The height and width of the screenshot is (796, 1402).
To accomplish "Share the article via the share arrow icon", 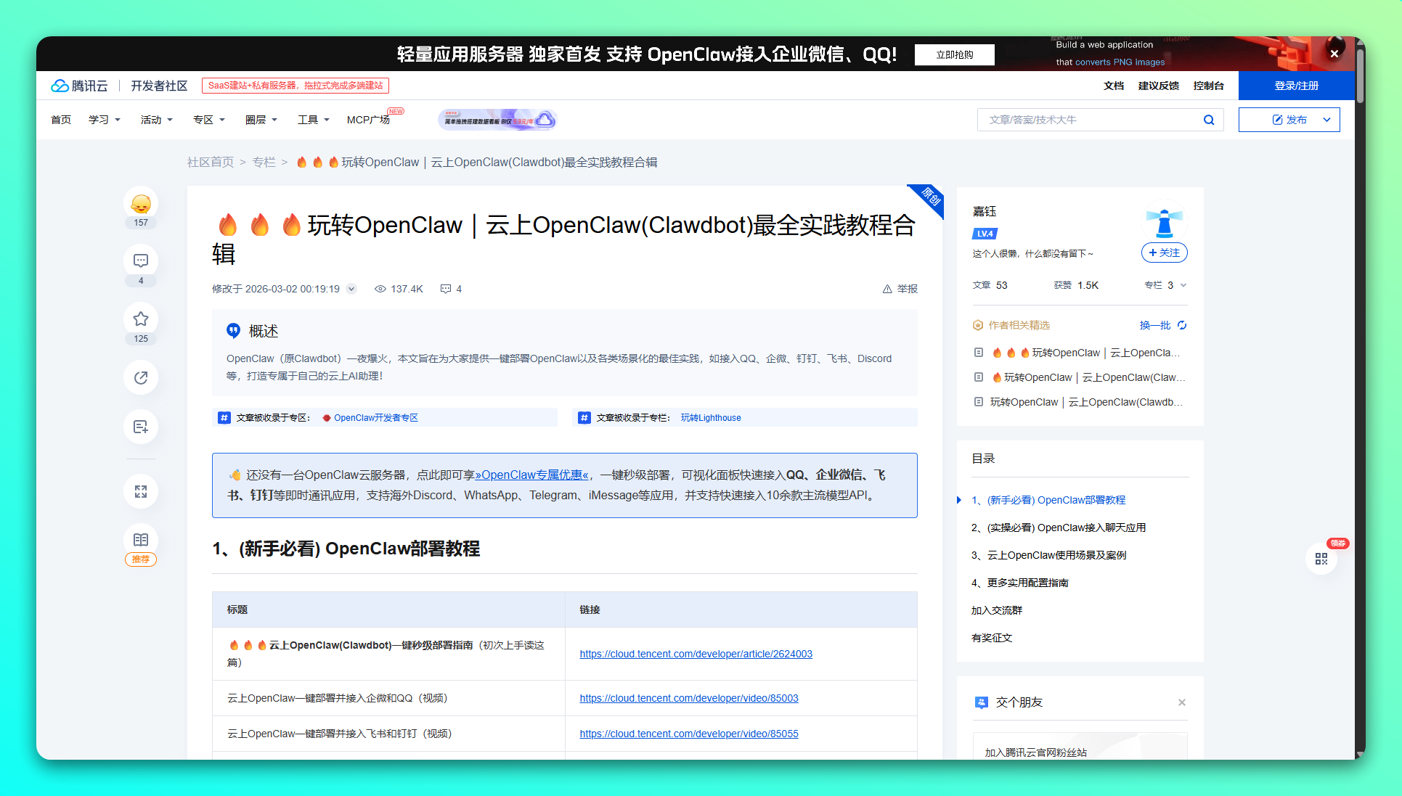I will point(140,377).
